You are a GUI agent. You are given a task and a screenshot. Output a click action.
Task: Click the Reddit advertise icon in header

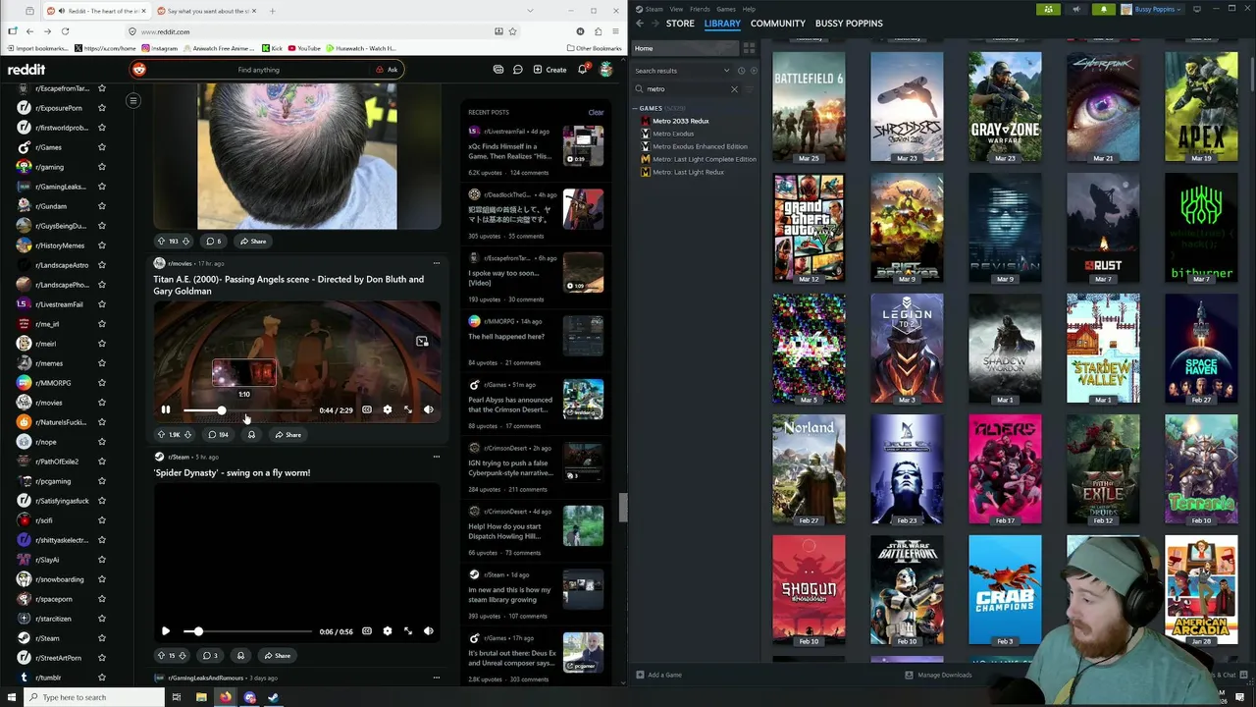click(x=498, y=70)
